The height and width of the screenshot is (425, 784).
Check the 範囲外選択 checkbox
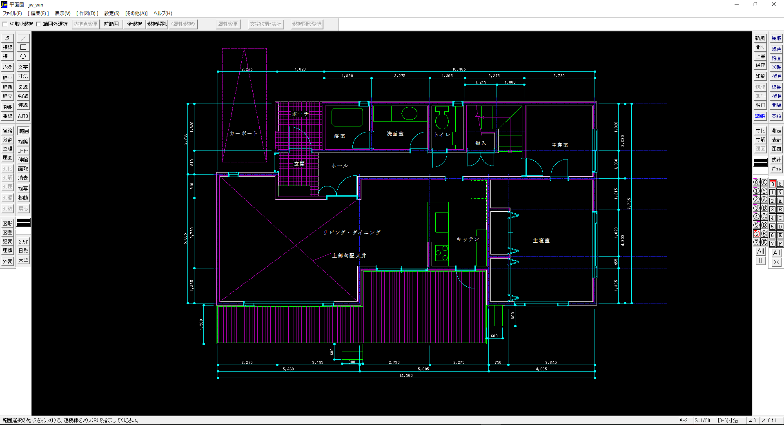pyautogui.click(x=39, y=24)
